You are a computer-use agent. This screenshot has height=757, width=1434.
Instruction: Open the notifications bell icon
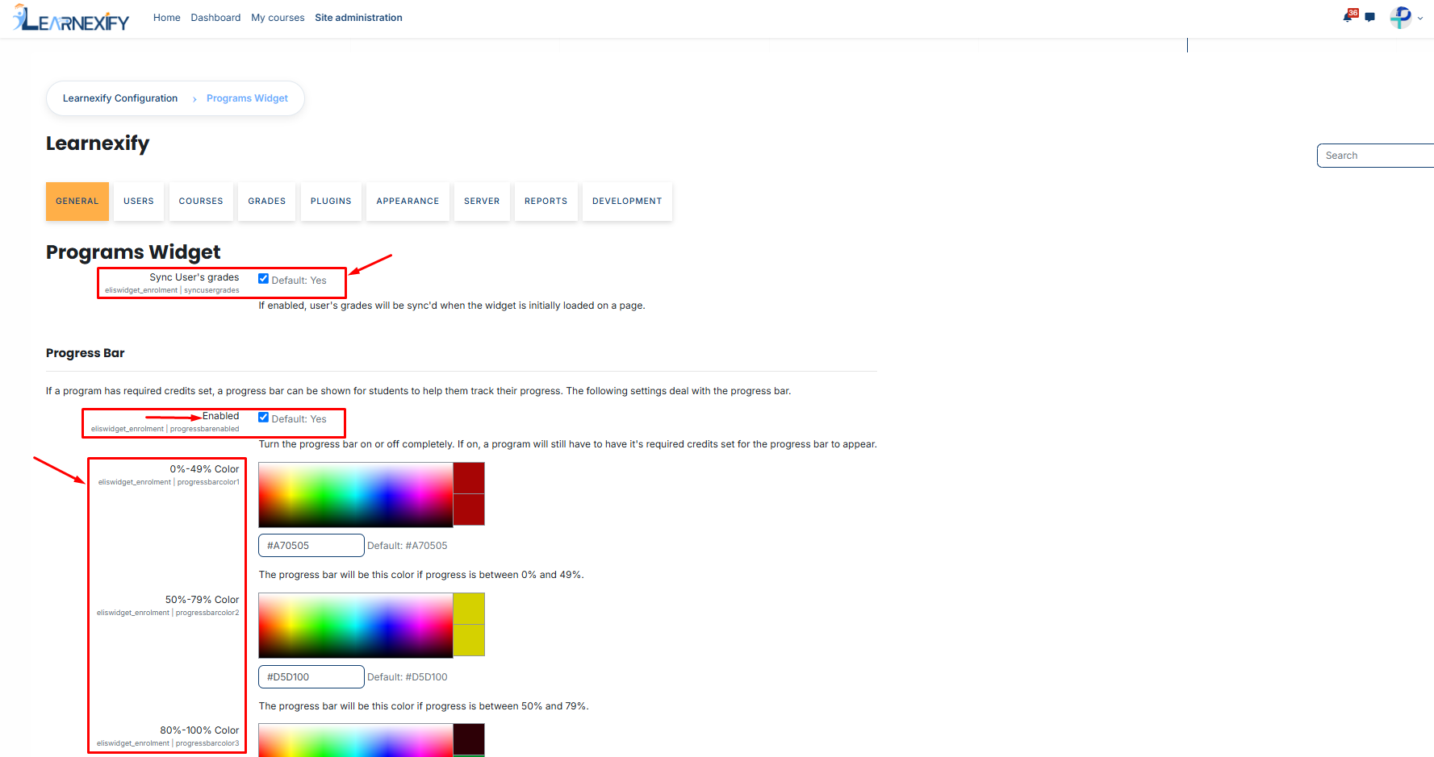pos(1348,17)
